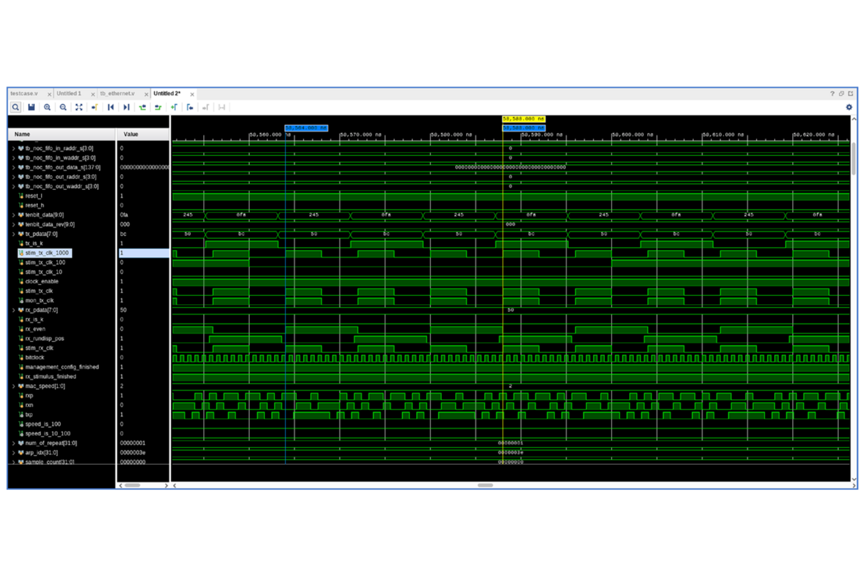Click the tx_pdata value cell bc
Screen dimensions: 866x577
143,234
